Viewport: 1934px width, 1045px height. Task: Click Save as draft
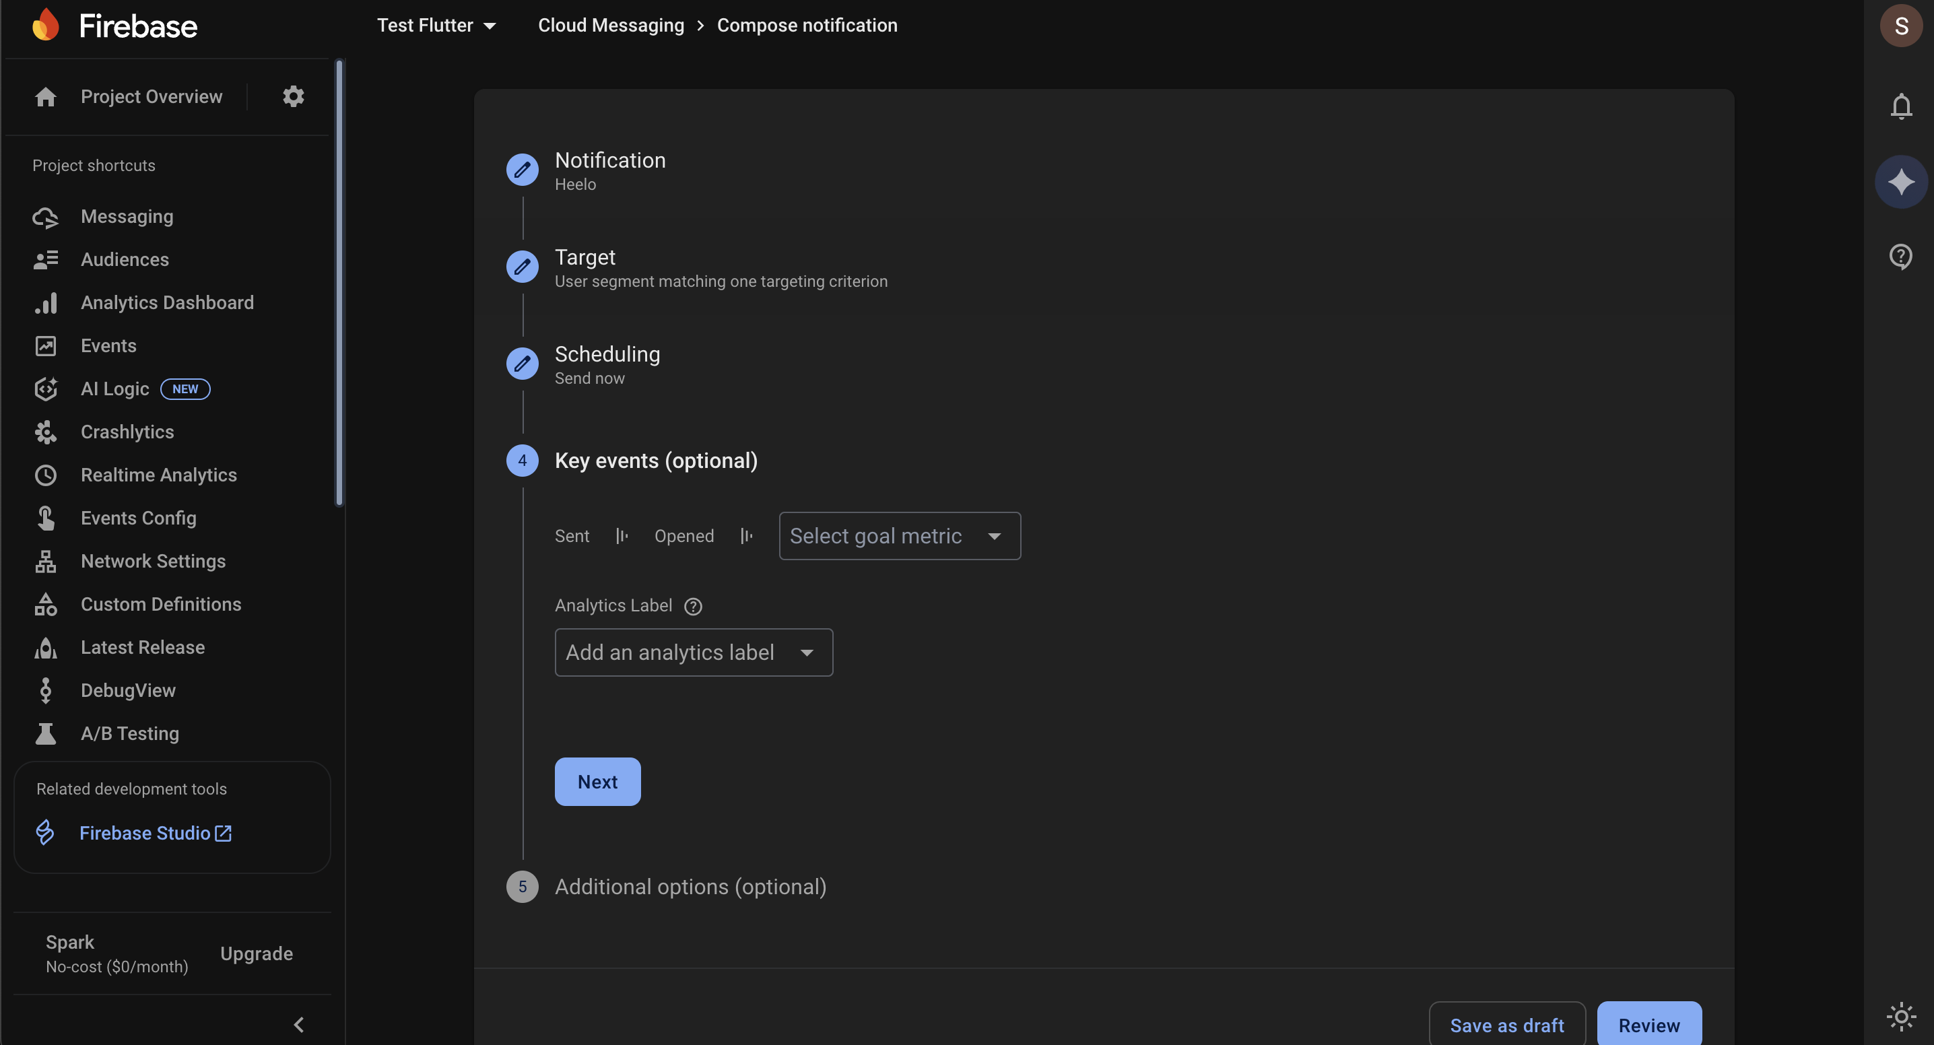click(1506, 1025)
